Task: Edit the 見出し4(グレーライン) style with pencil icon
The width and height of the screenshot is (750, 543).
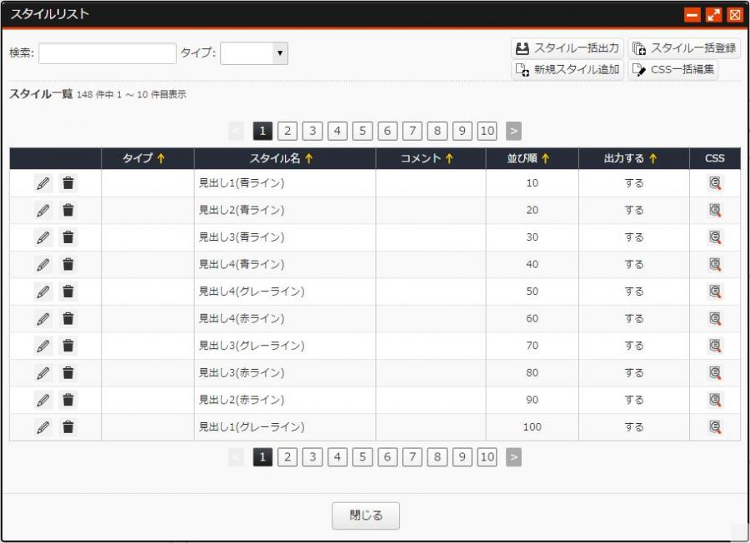Action: click(x=43, y=291)
